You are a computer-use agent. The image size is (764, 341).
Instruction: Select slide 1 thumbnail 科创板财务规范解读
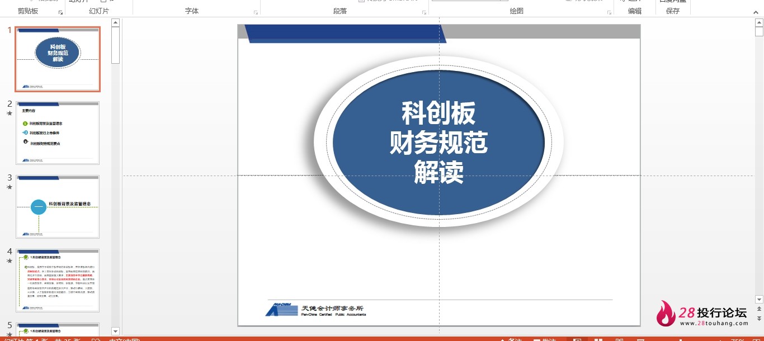[58, 59]
